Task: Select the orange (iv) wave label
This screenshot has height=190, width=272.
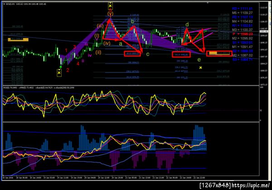Action: pos(107,43)
